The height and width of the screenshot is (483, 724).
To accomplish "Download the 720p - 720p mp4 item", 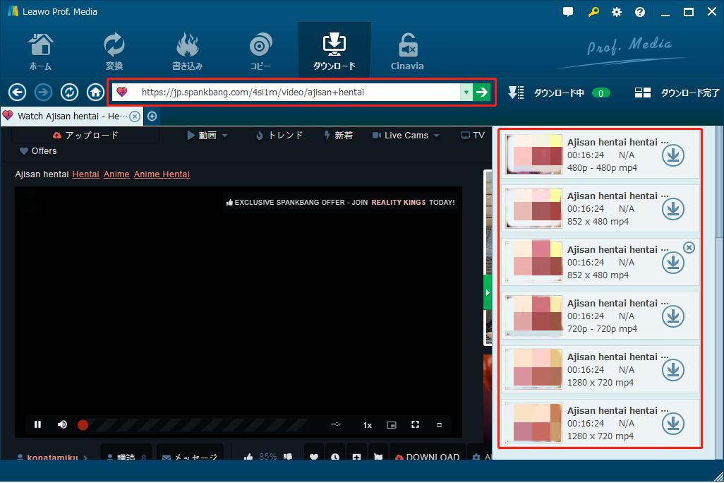I will (x=672, y=316).
